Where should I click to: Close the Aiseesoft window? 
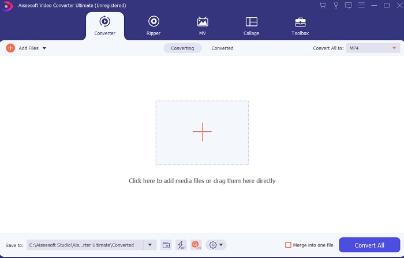399,5
